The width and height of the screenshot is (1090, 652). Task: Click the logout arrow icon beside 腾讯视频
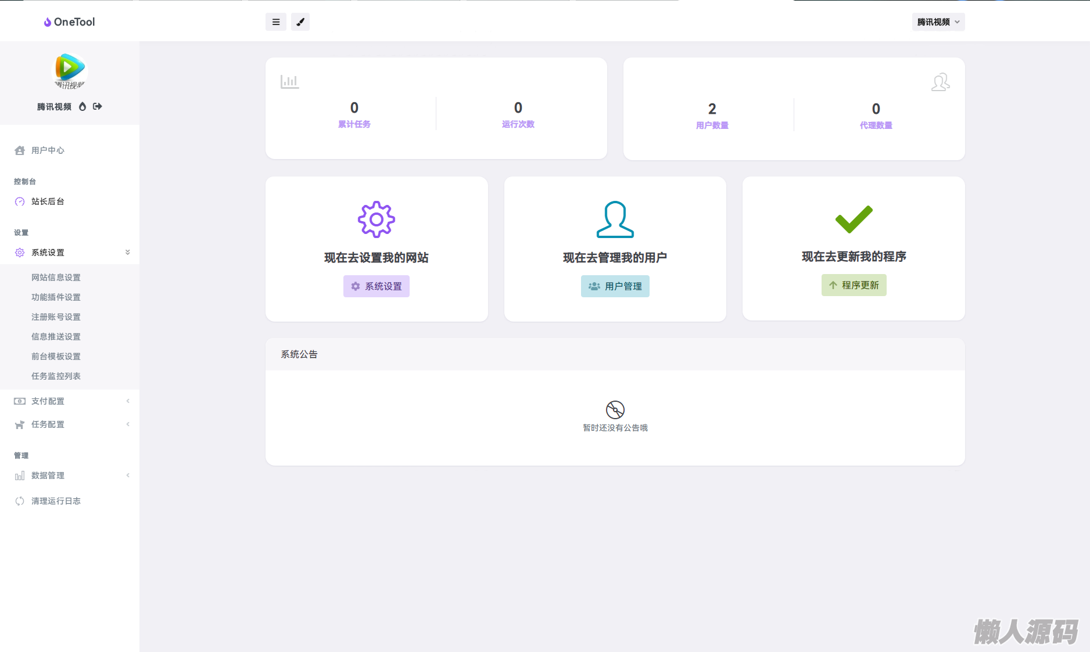(x=98, y=106)
